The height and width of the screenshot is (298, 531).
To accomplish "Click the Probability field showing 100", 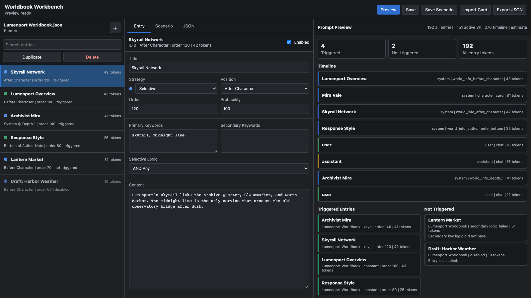I will (265, 109).
